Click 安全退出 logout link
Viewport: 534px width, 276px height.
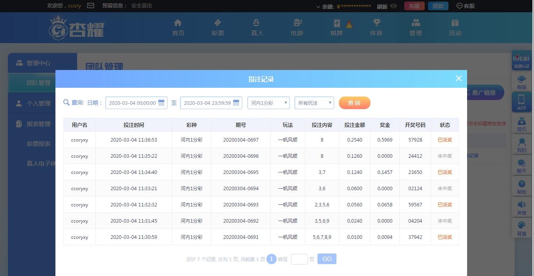pos(141,6)
